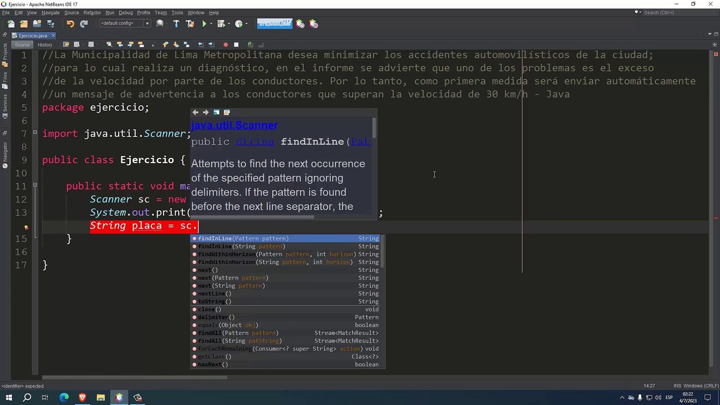Click the Redo toolbar arrow
Image resolution: width=720 pixels, height=405 pixels.
[84, 24]
